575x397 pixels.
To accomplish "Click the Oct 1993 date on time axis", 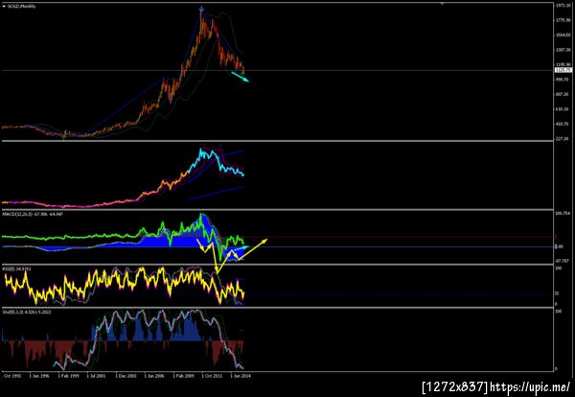I will click(x=12, y=376).
